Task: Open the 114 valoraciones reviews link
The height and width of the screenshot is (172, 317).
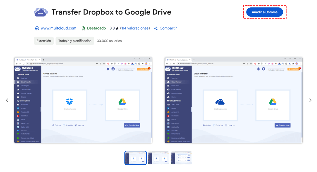Action: click(x=135, y=28)
